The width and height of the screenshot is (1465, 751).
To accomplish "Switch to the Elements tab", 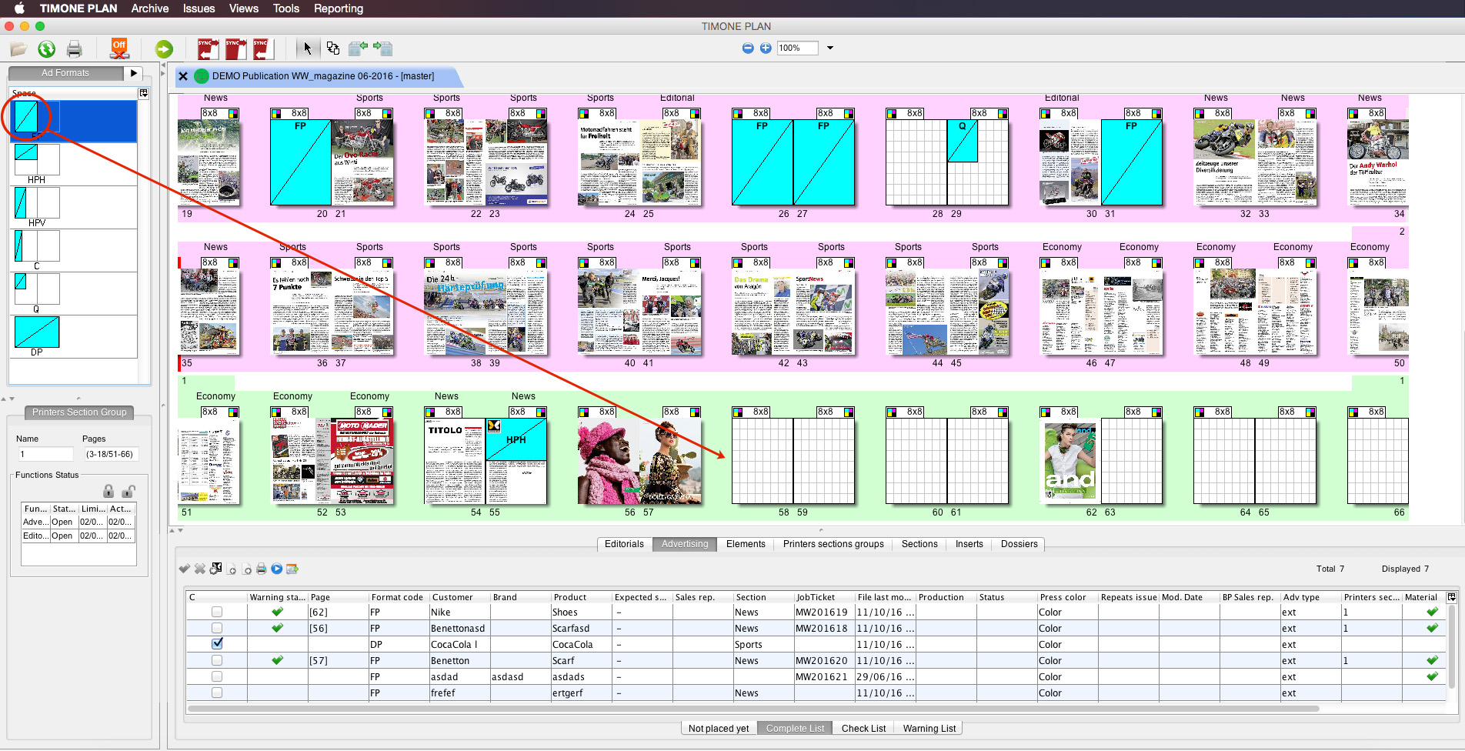I will coord(746,544).
